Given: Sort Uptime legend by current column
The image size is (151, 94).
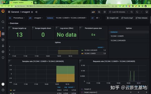Looking at the screenshot, I should point(101,47).
